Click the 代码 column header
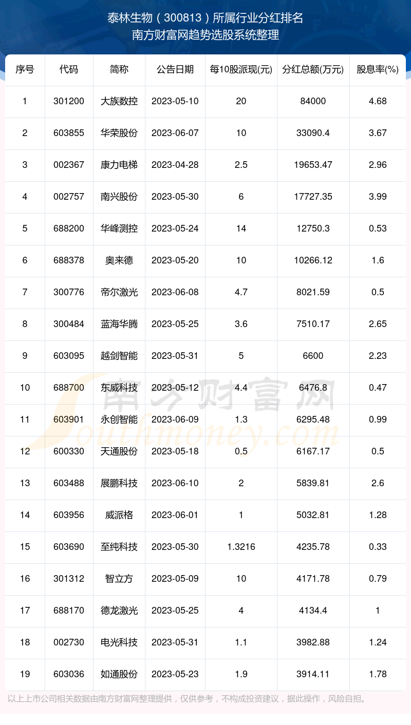 click(69, 69)
